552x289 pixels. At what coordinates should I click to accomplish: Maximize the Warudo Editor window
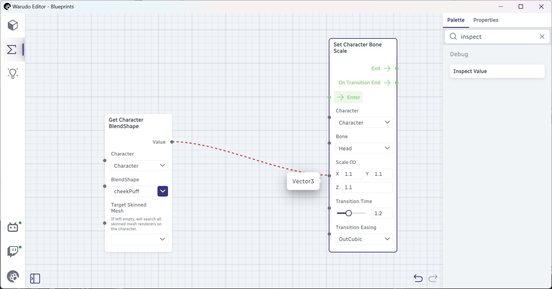tap(521, 7)
